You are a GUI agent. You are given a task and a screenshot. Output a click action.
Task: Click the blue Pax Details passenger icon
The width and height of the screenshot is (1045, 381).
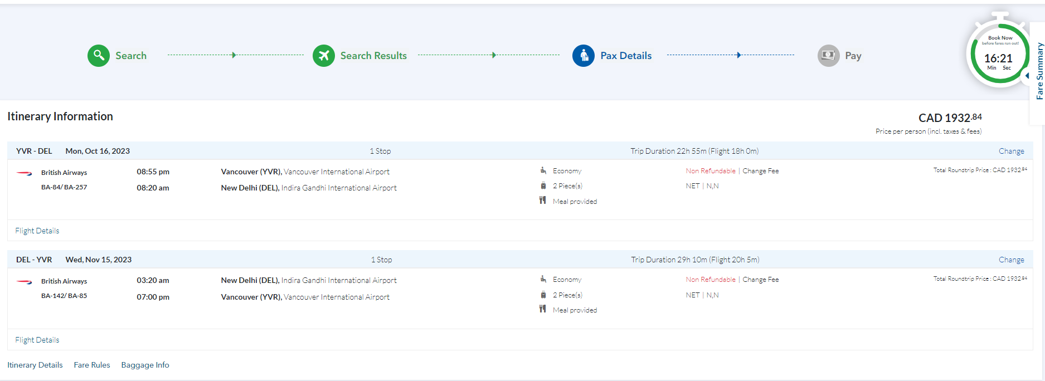point(583,56)
